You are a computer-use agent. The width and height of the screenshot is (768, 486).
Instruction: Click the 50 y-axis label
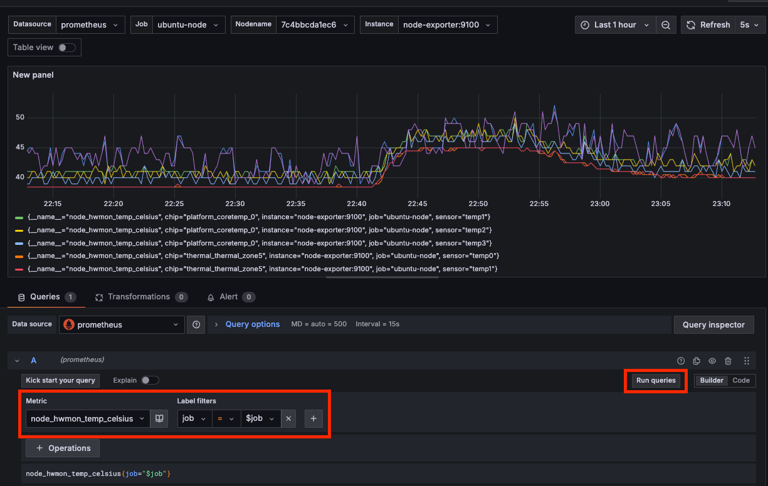[x=20, y=117]
